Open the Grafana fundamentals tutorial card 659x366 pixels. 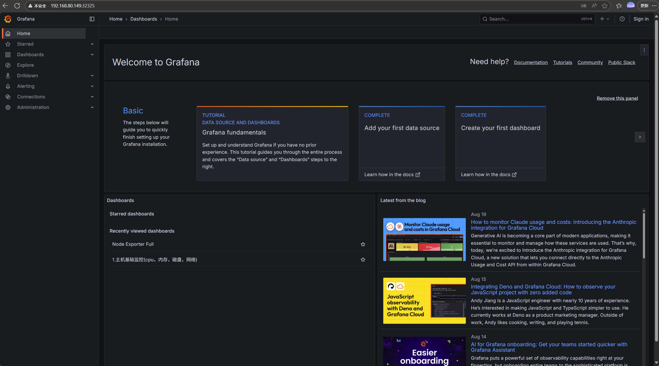272,143
